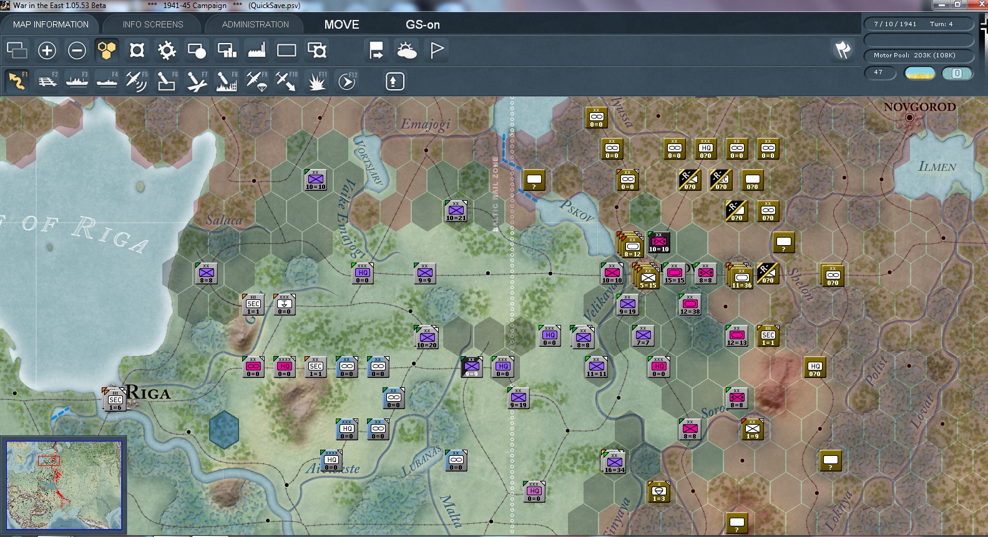Screen dimensions: 988x537
Task: Click the minimap overview thumbnail
Action: pos(64,485)
